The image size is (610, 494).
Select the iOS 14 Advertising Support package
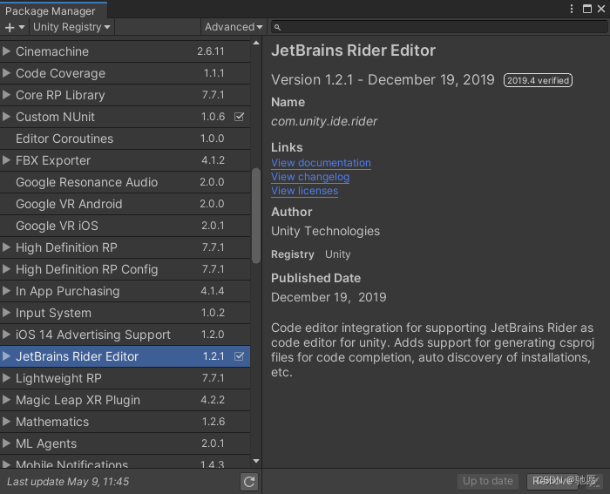point(125,335)
